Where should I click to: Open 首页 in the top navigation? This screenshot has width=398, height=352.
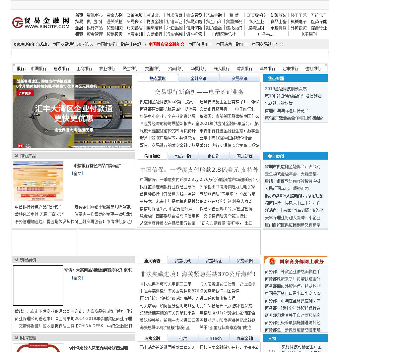click(79, 15)
